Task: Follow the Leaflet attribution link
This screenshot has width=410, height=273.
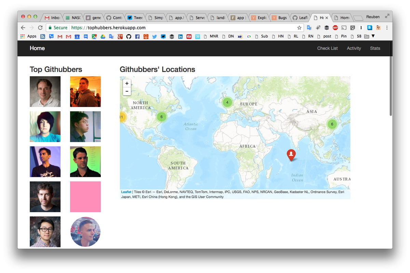Action: [126, 192]
